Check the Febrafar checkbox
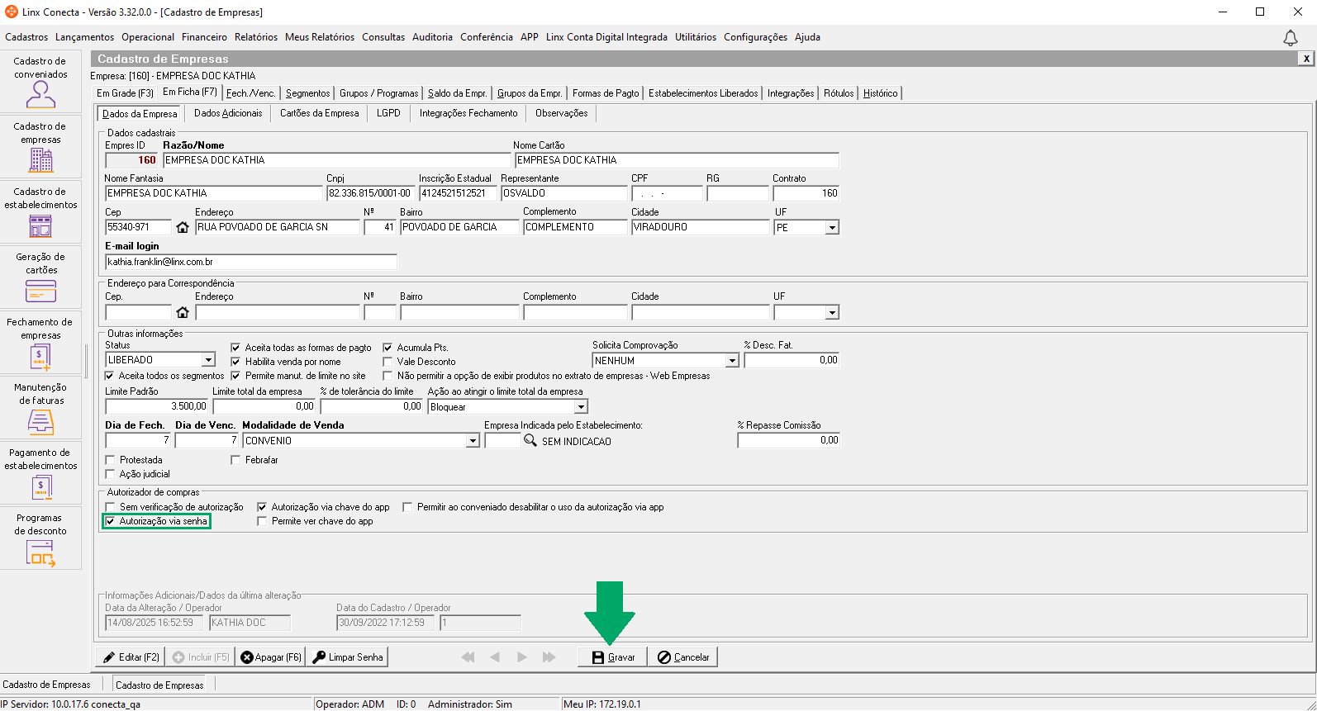1317x711 pixels. (x=235, y=460)
